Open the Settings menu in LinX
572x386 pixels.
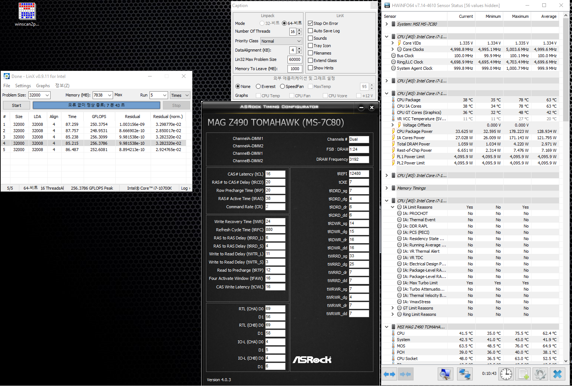tap(23, 86)
